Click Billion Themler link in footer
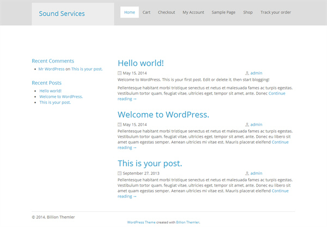This screenshot has height=227, width=327. point(187,223)
